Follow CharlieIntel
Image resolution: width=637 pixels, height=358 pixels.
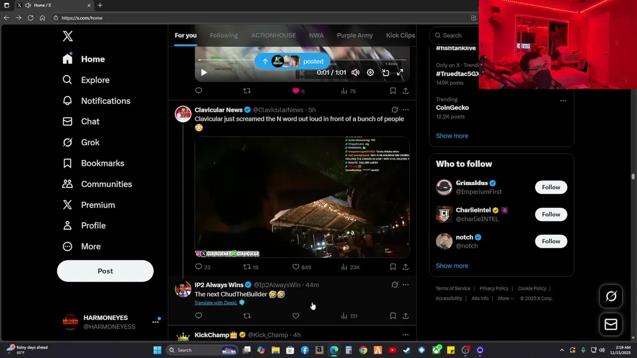(x=551, y=214)
